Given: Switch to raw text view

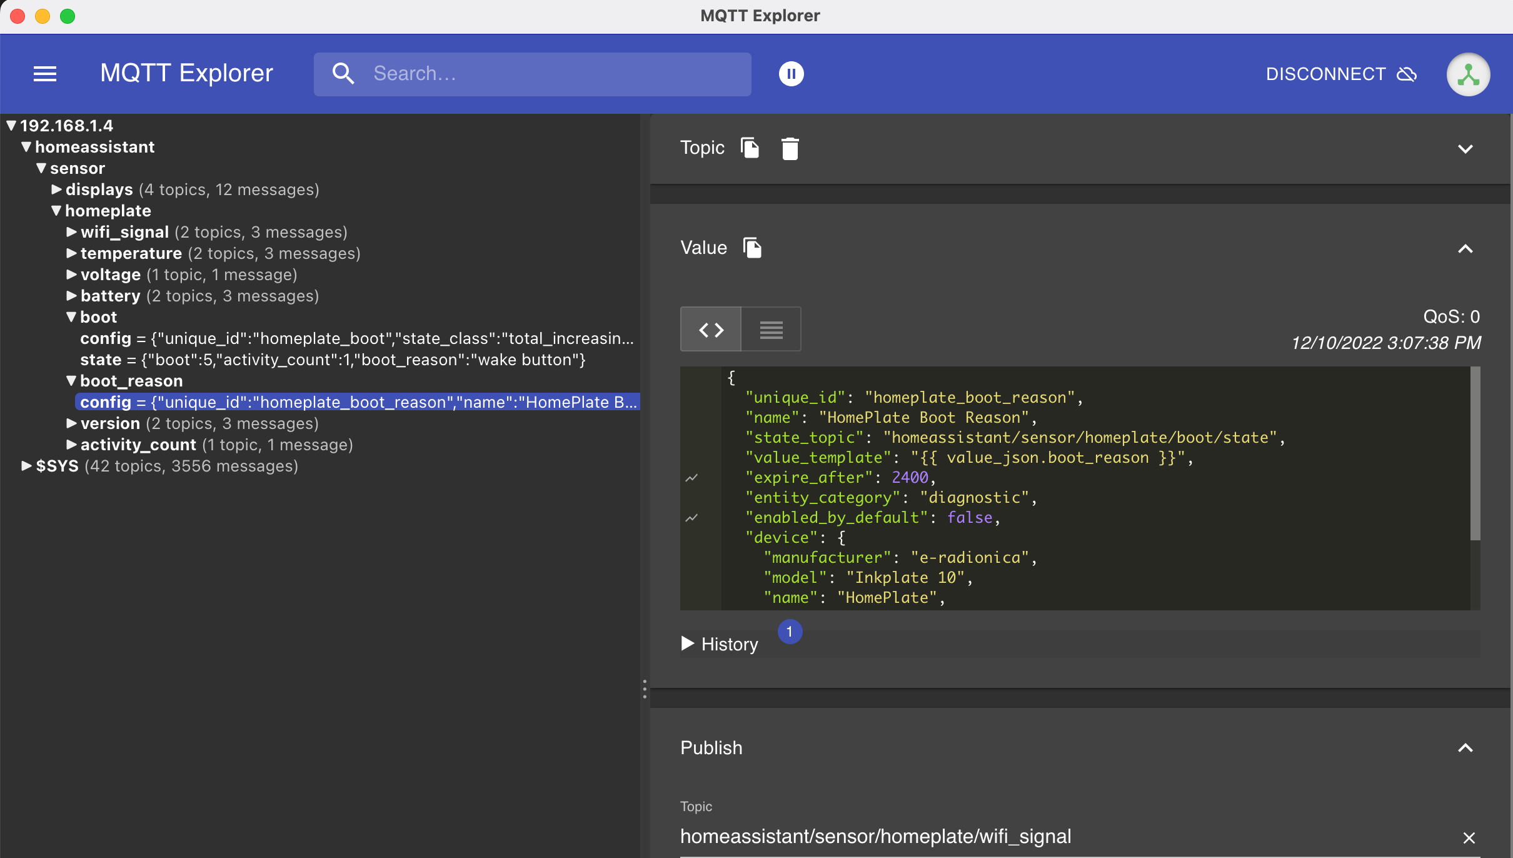Looking at the screenshot, I should (771, 330).
